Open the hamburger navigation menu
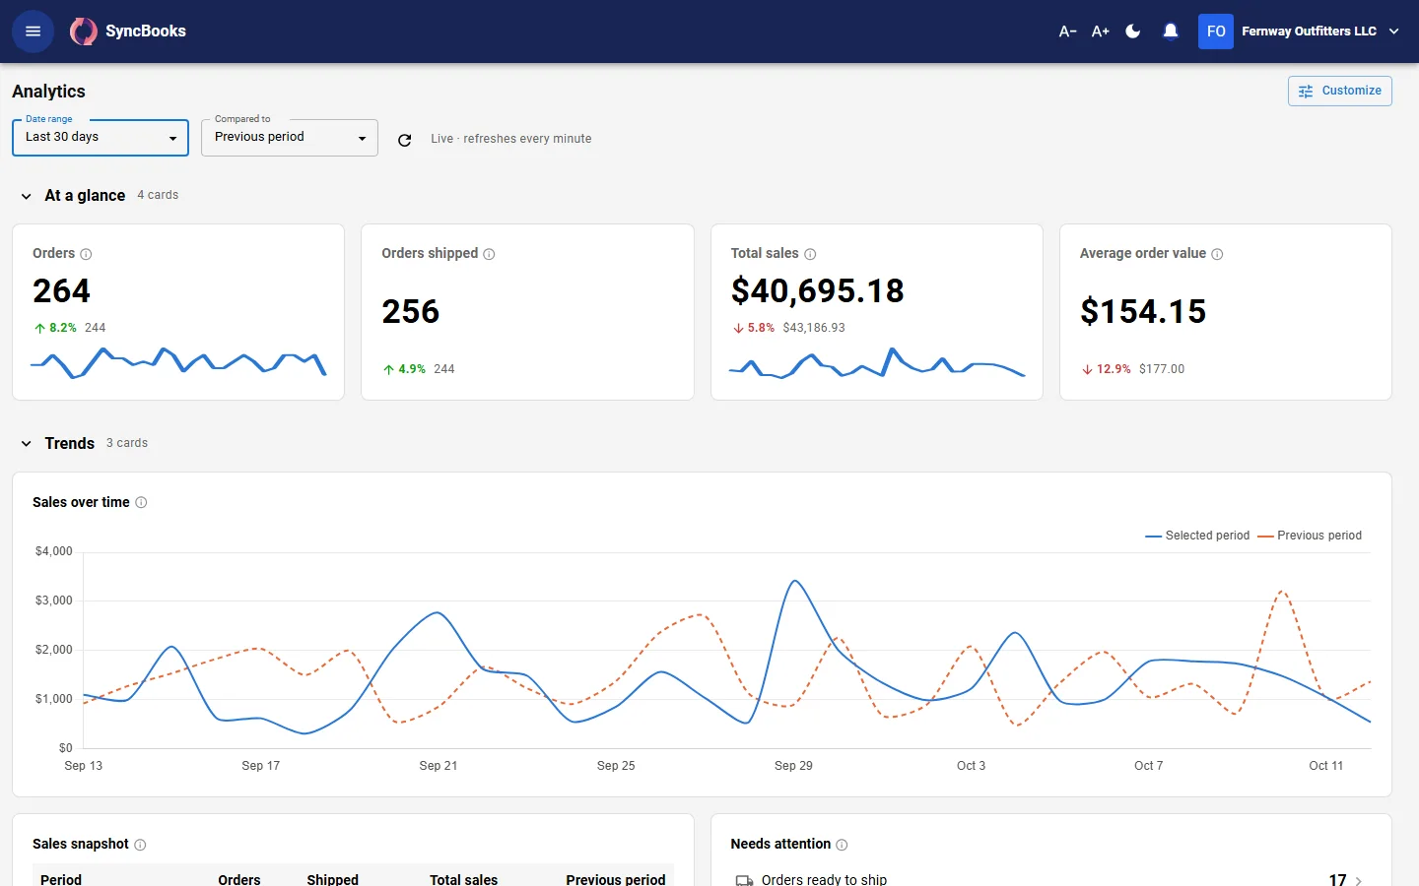The height and width of the screenshot is (886, 1419). (33, 32)
